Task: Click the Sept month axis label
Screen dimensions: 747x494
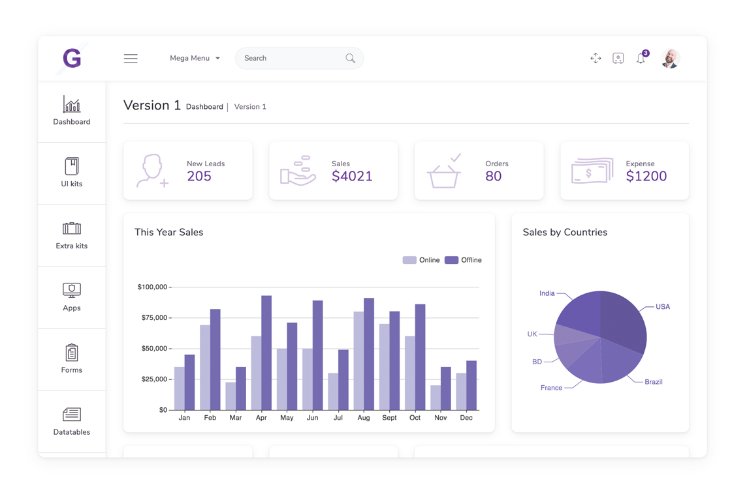Action: coord(389,418)
